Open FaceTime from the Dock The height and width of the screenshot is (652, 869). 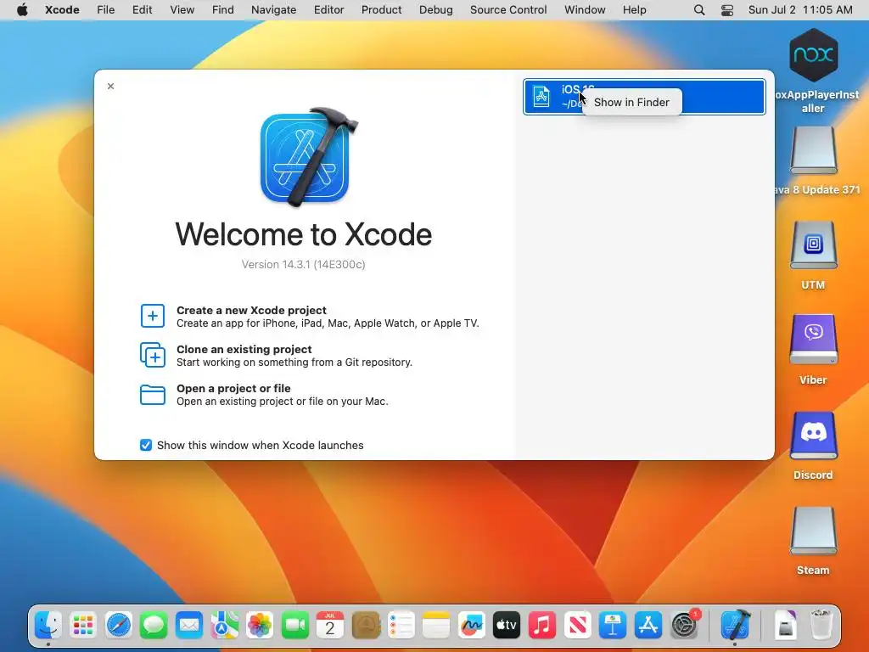tap(294, 626)
